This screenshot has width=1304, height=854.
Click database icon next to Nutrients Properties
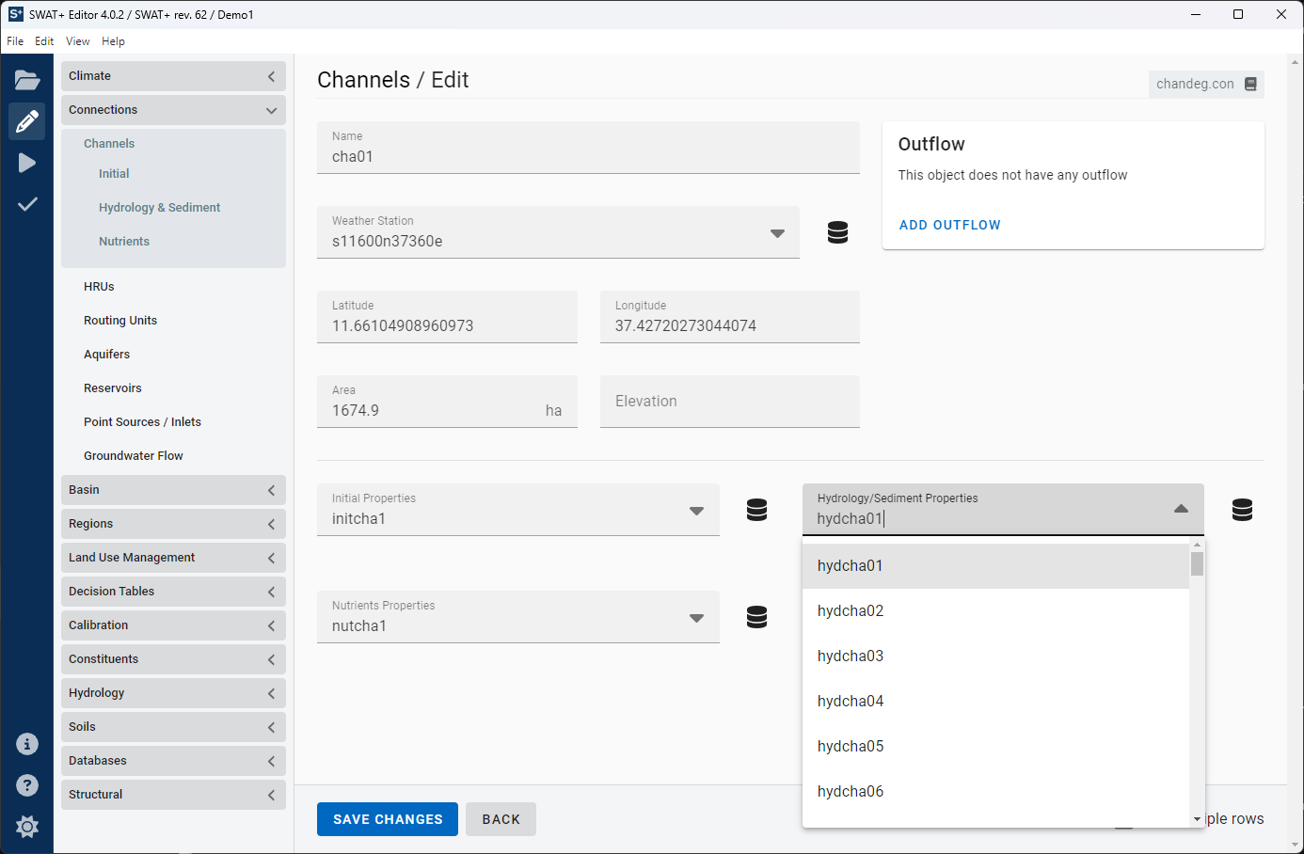[756, 617]
